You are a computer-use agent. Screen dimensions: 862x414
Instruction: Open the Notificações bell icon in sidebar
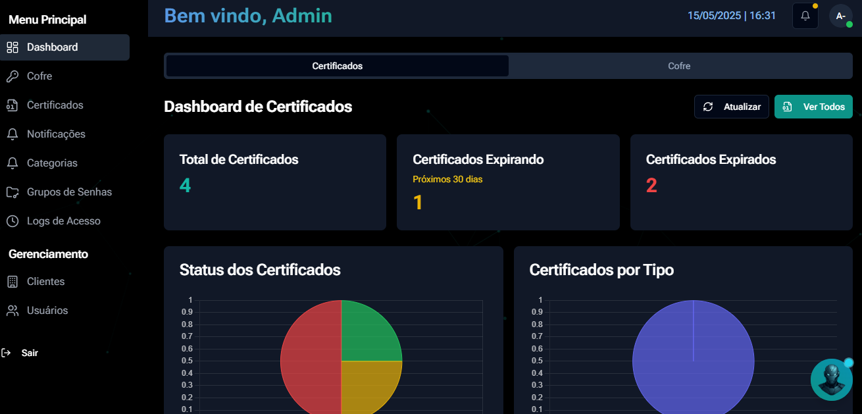pyautogui.click(x=12, y=134)
